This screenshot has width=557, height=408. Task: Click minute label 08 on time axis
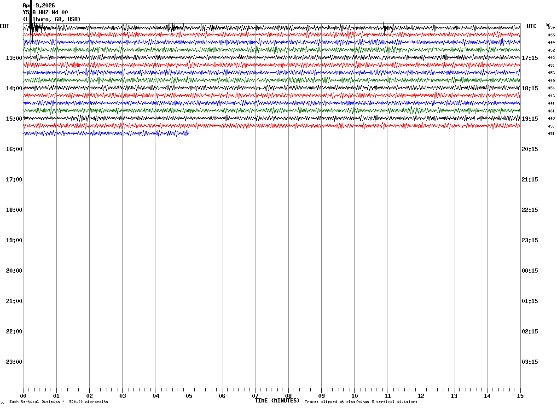pos(288,396)
